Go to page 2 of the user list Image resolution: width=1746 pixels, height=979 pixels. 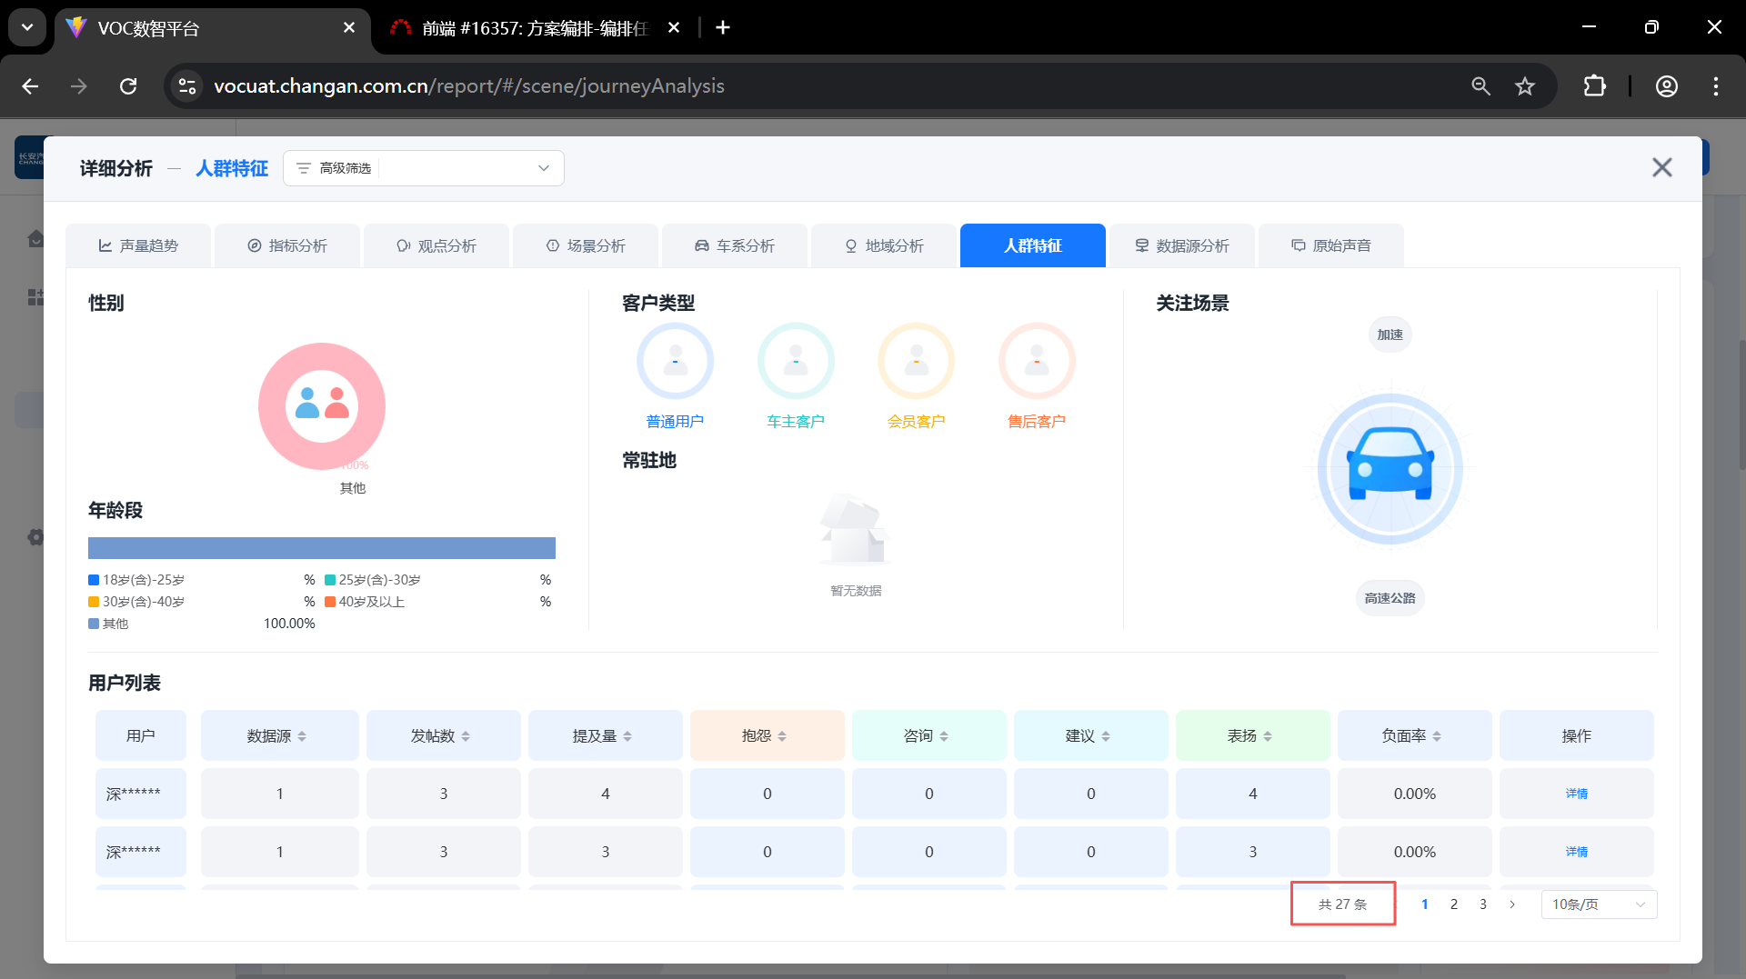click(x=1454, y=904)
